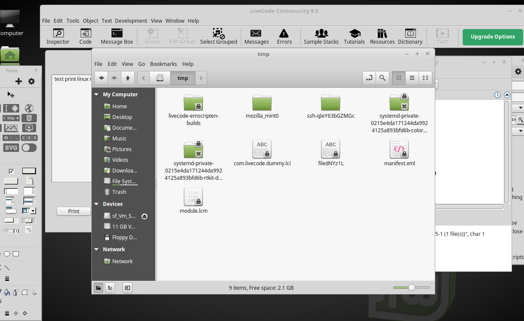This screenshot has width=524, height=321.
Task: Click the checkbox control in Tools palette
Action: (x=12, y=171)
